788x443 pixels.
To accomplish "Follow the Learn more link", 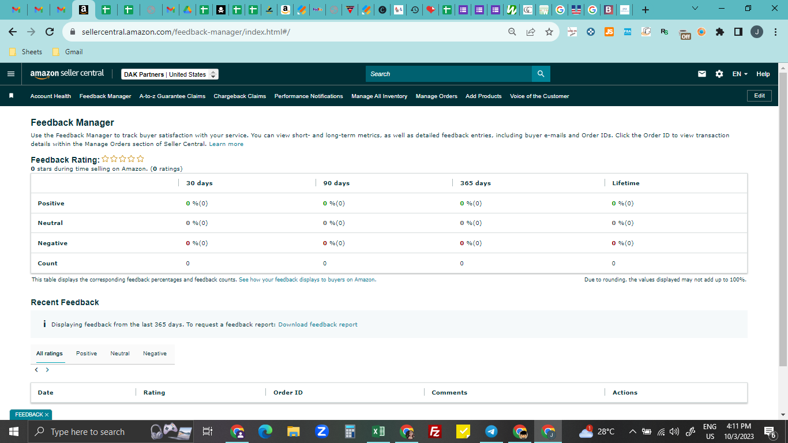I will coord(226,144).
